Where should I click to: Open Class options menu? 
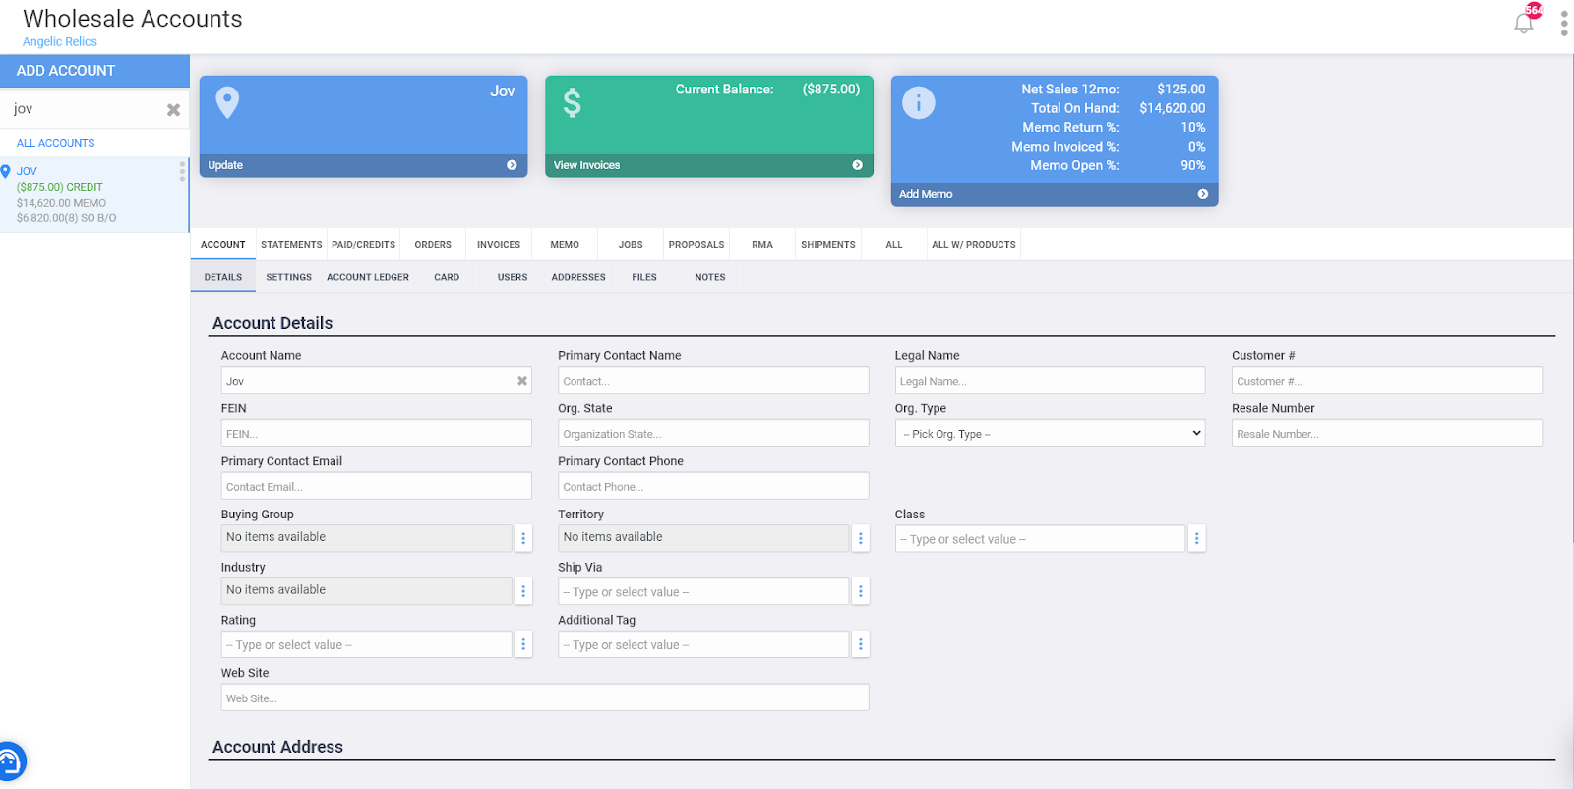1197,538
